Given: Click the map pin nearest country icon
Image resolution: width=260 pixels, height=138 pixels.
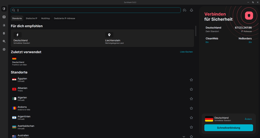Looking at the screenshot, I should pyautogui.click(x=109, y=35).
